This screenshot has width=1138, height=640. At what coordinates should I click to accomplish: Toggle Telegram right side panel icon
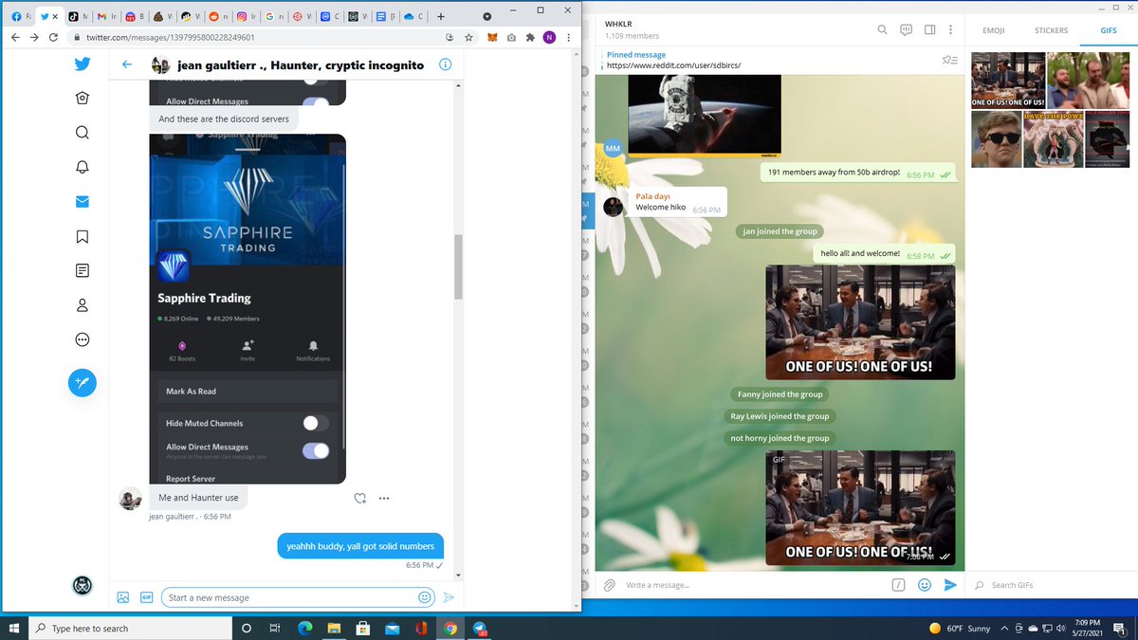click(930, 30)
